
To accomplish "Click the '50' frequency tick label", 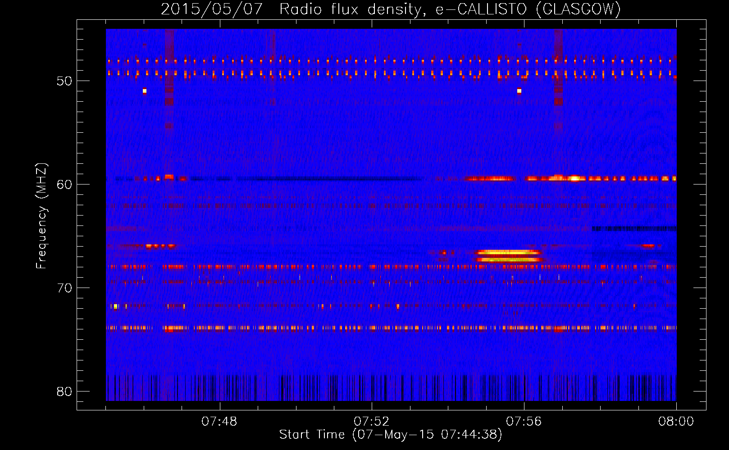I will [x=64, y=81].
